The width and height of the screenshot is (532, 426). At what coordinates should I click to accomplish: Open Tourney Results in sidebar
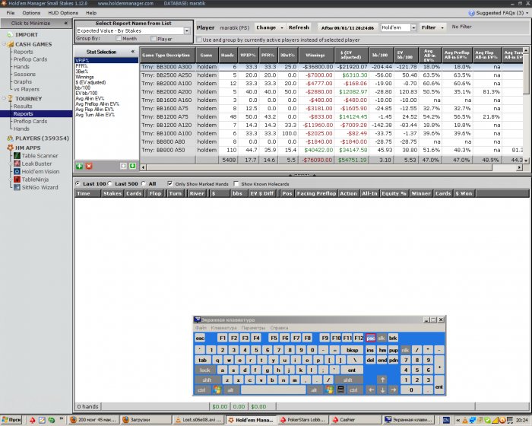[23, 106]
